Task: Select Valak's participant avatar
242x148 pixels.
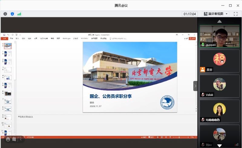Action: click(x=219, y=84)
